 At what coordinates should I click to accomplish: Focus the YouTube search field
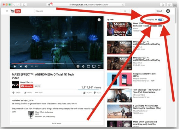click(x=78, y=11)
